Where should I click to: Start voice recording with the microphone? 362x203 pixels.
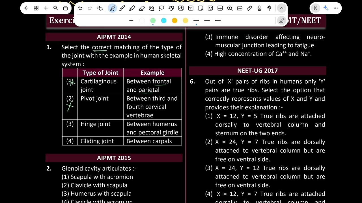pyautogui.click(x=259, y=8)
